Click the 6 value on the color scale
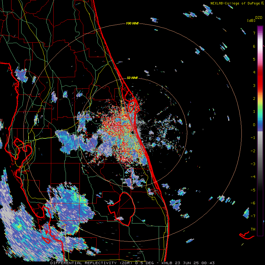Screen dimensions: 265x265 [x=254, y=46]
